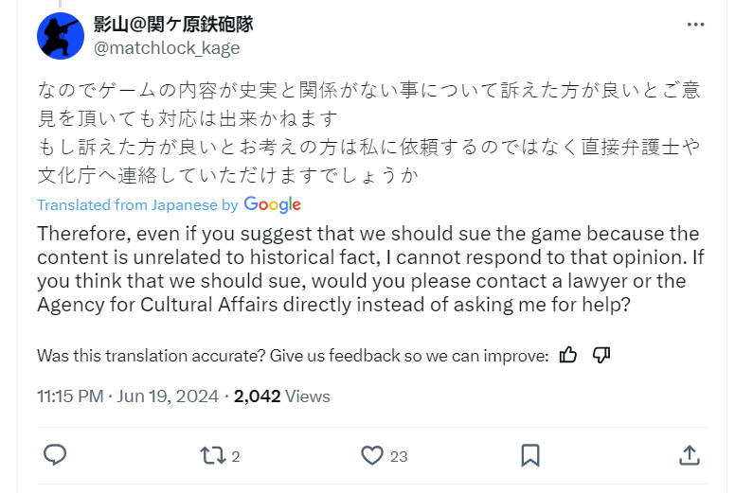
Task: Give thumbs down to the translation
Action: point(601,355)
